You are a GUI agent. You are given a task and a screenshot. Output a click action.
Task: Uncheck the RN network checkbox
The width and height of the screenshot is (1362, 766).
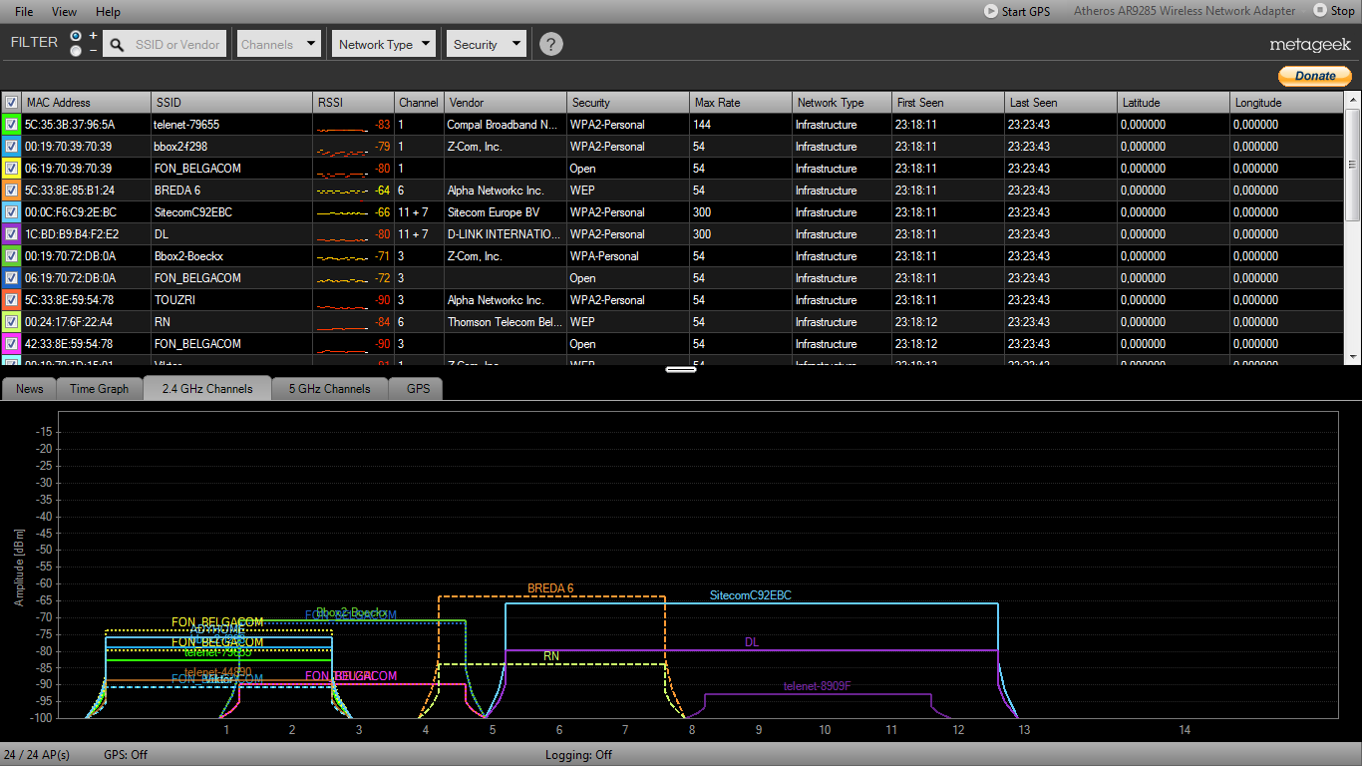click(x=11, y=322)
